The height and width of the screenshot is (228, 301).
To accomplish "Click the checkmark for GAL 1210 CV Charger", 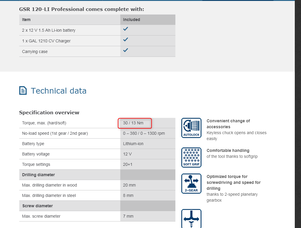I will pyautogui.click(x=126, y=40).
